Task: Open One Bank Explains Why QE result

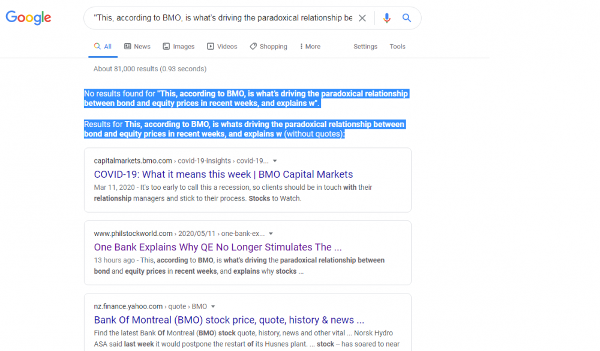Action: click(218, 247)
